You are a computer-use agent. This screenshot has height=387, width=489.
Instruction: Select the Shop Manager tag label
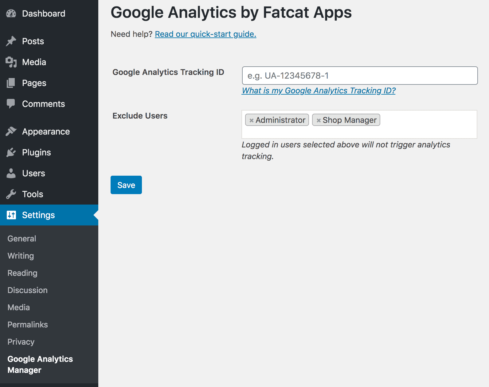tap(350, 120)
